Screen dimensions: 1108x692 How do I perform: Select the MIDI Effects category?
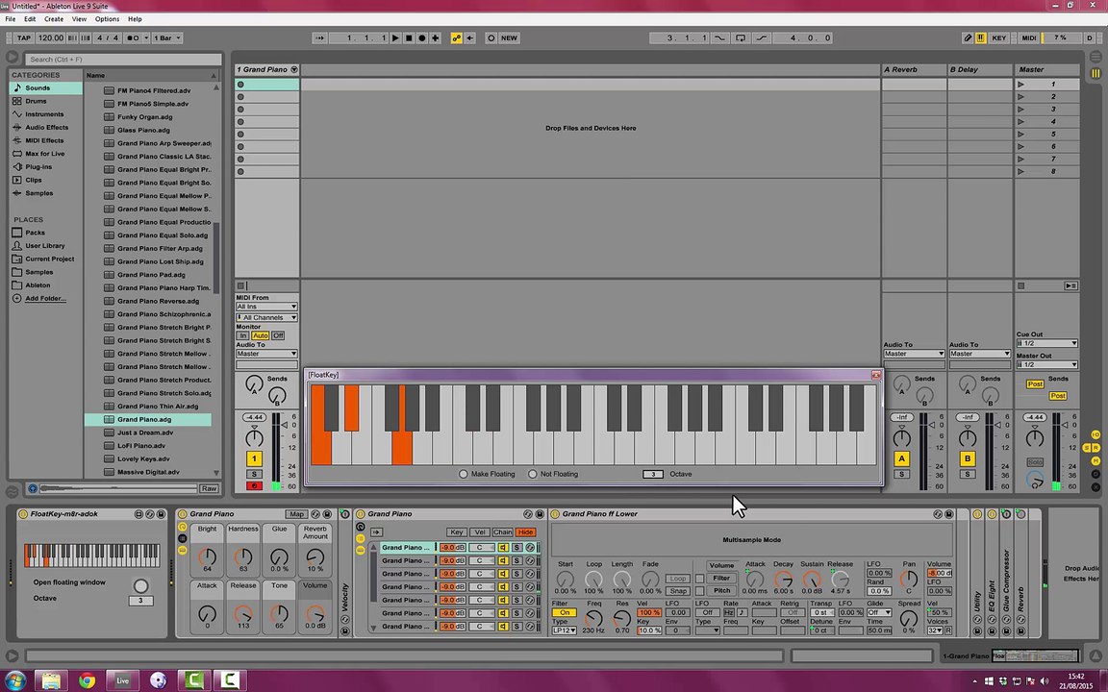46,140
